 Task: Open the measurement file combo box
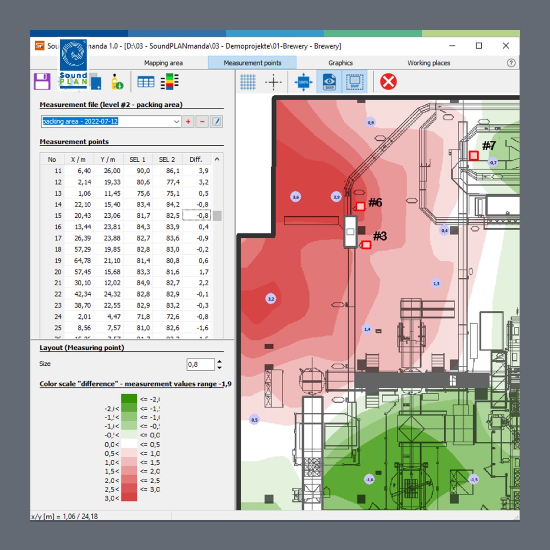pos(110,121)
